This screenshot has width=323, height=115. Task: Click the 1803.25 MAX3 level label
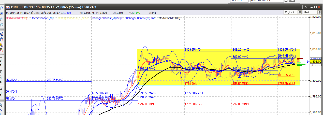(x=240, y=69)
